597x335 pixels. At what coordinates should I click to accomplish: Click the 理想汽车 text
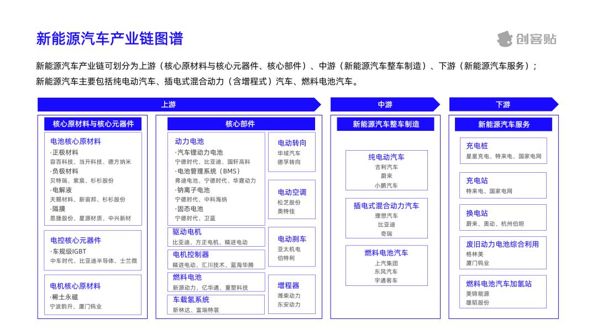point(386,216)
